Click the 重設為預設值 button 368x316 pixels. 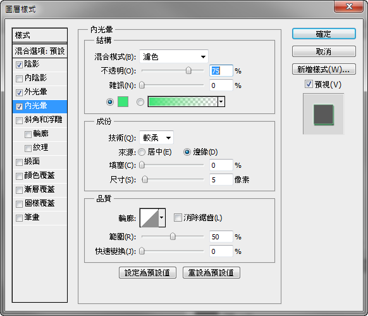pos(211,272)
